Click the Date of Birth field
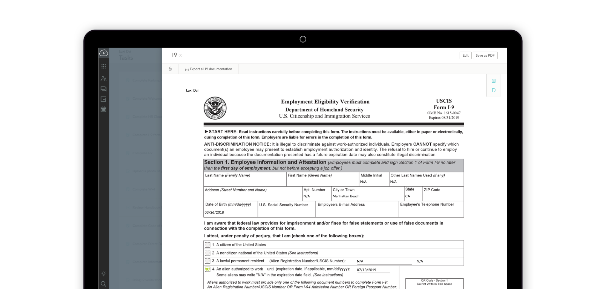The image size is (605, 289). pos(231,212)
